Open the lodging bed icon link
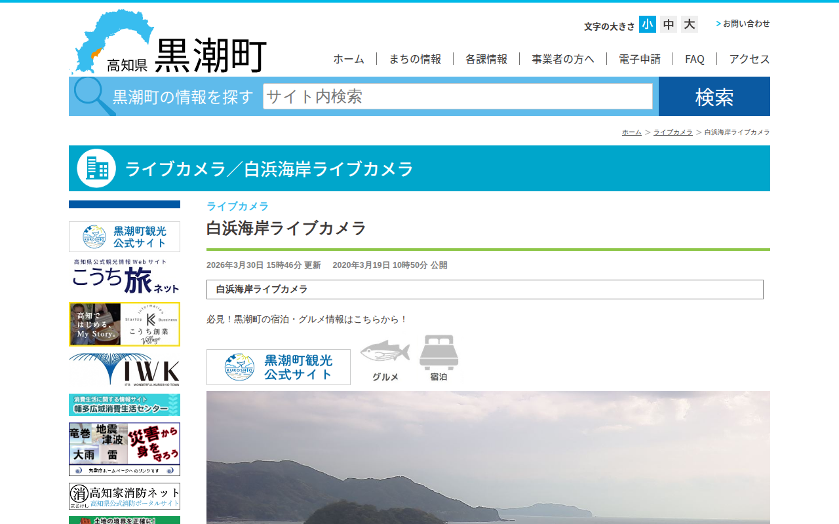839x524 pixels. pos(439,359)
